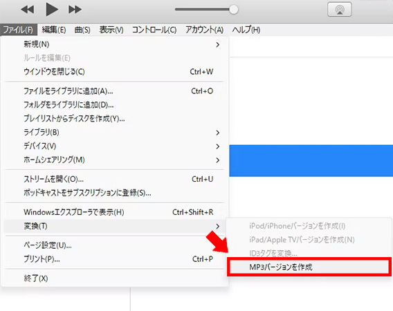Choose Windowsエクスプローラで表示(H) menu item
This screenshot has width=393, height=311.
point(115,212)
